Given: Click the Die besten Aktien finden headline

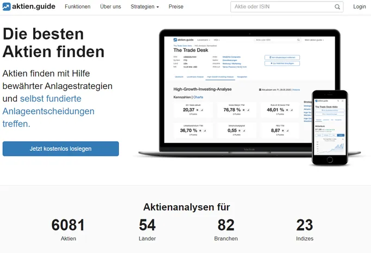Looking at the screenshot, I should click(x=53, y=42).
